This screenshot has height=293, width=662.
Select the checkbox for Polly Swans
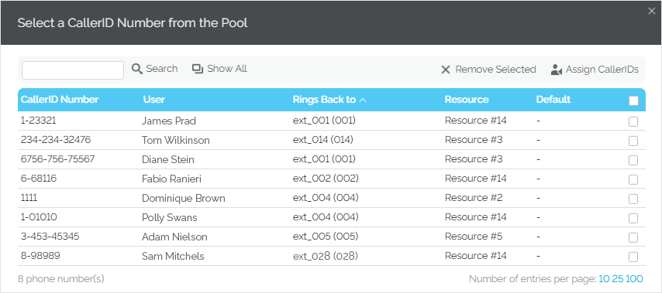point(633,219)
